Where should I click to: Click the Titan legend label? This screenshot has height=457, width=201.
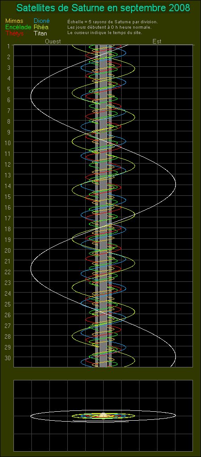pyautogui.click(x=40, y=33)
